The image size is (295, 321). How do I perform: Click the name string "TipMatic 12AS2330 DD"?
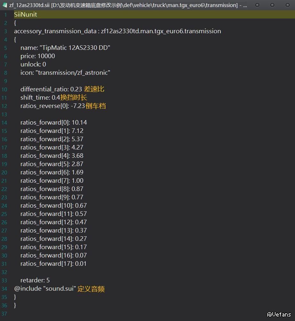click(x=75, y=48)
